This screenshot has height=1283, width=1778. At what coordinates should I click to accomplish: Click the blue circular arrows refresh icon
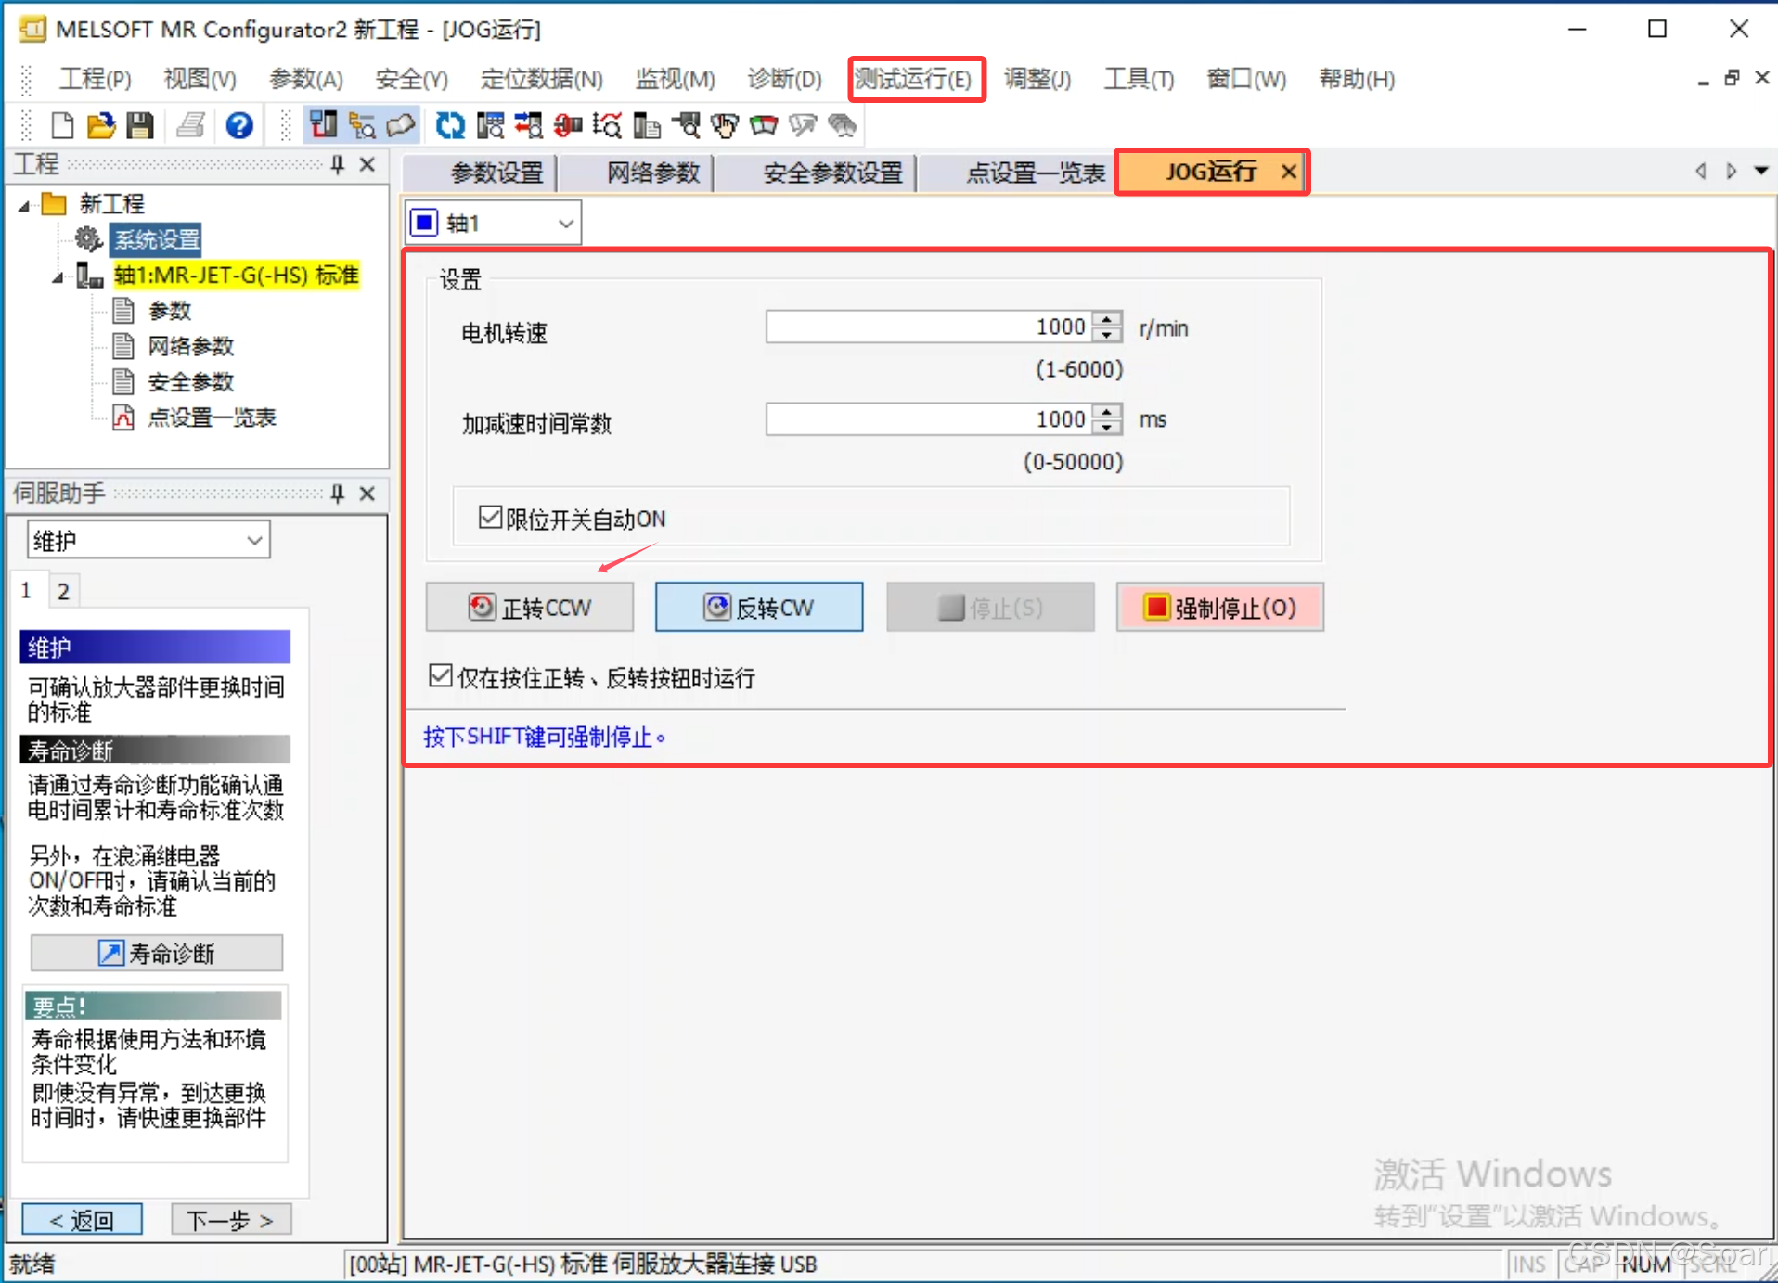(x=450, y=124)
